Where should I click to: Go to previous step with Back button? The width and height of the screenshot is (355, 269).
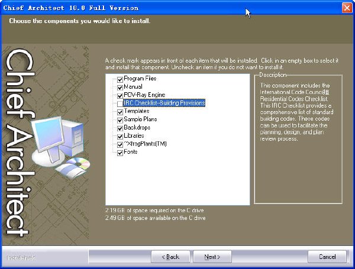coord(170,257)
